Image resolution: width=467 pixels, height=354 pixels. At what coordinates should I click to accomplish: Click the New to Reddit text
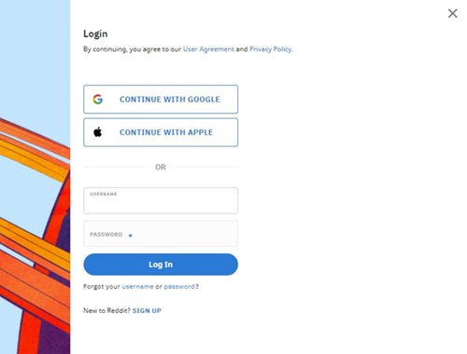click(106, 310)
